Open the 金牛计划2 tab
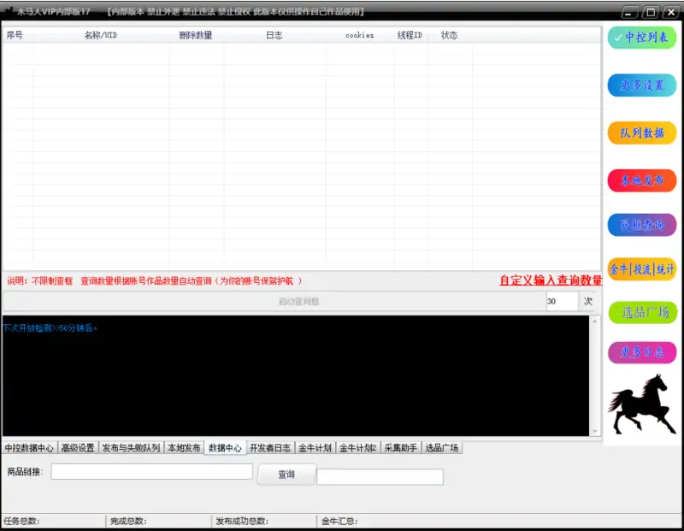Screen dimensions: 684x531 pyautogui.click(x=357, y=448)
